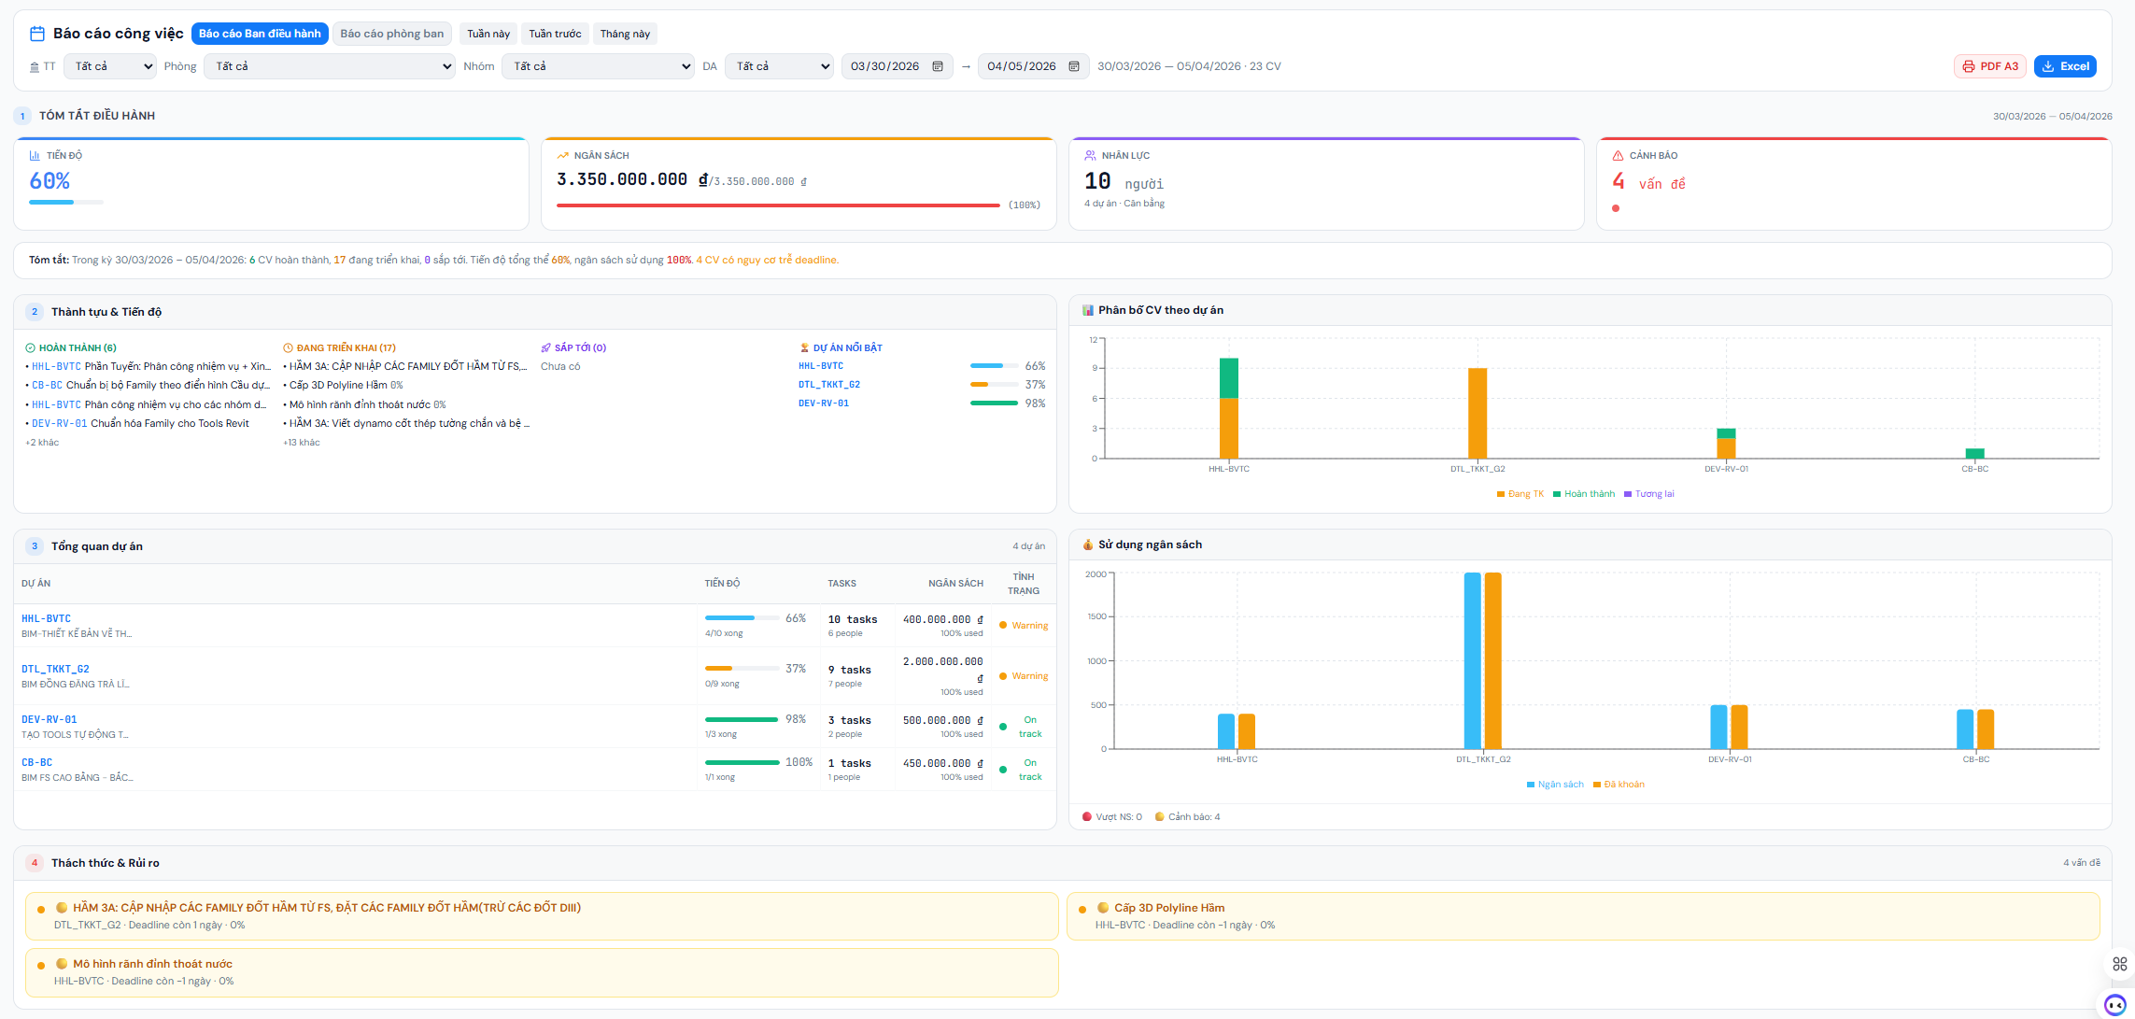Click the warning triangle icon in Cảnh báo card
Image resolution: width=2135 pixels, height=1019 pixels.
(x=1618, y=156)
